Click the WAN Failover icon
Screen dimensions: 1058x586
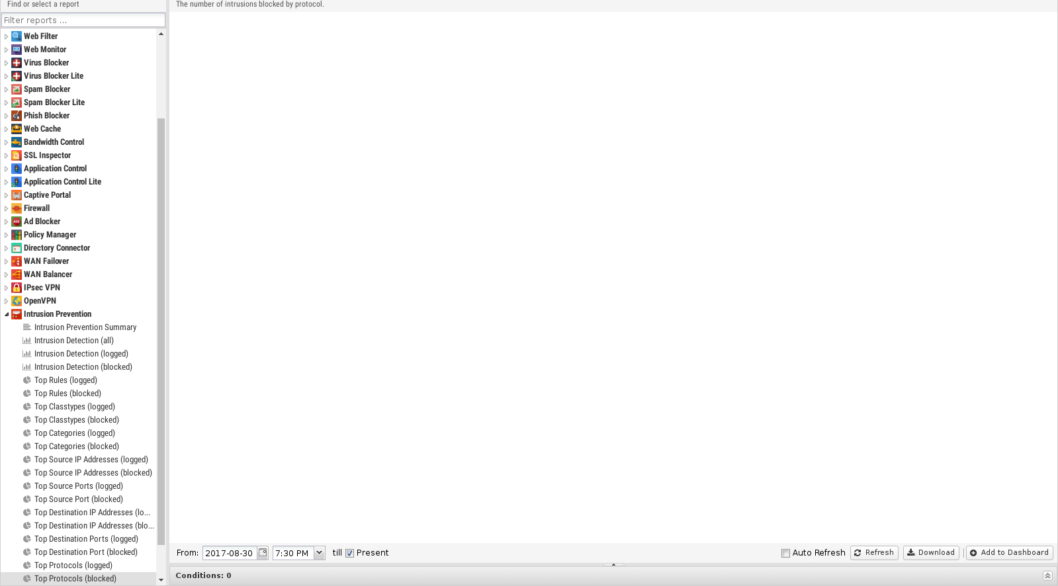click(17, 261)
